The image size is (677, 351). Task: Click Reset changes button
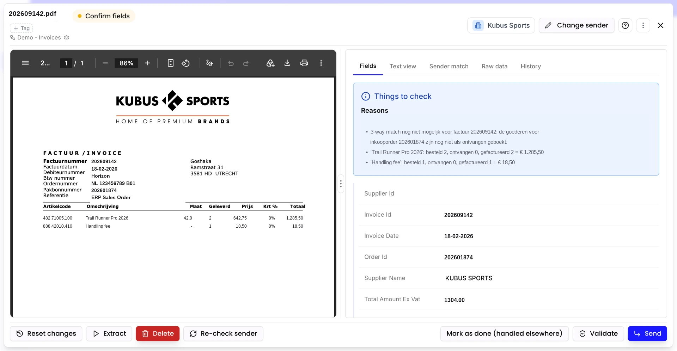click(46, 333)
